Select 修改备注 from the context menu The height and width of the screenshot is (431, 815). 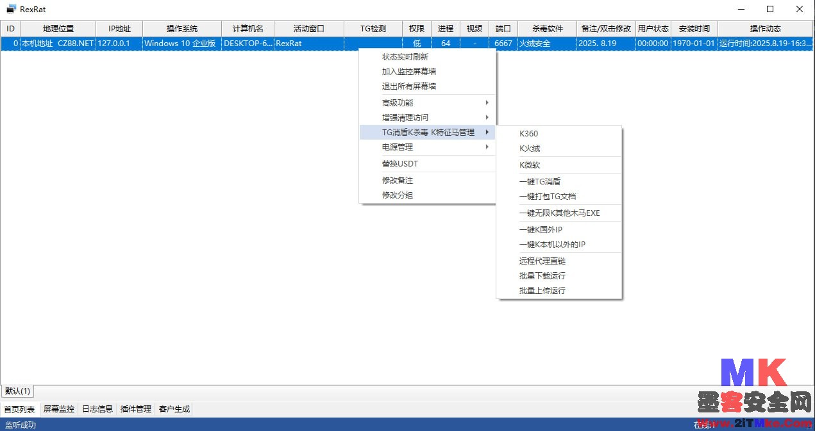click(x=398, y=181)
